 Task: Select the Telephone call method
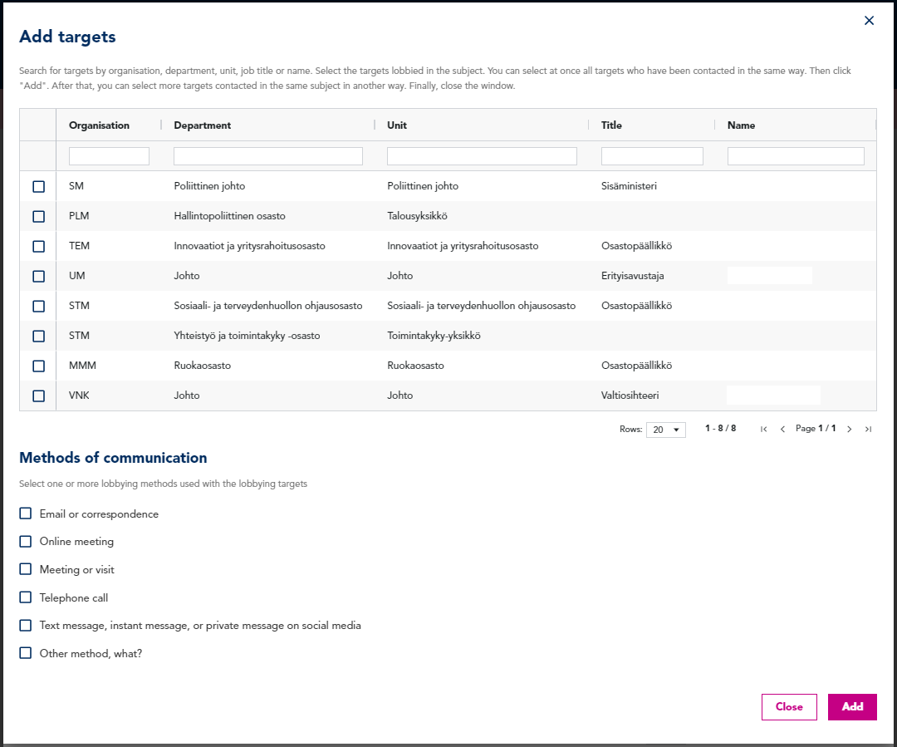coord(26,597)
